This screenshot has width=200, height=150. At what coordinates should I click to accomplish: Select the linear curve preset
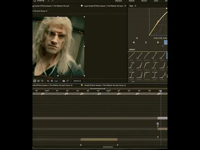tap(131, 56)
